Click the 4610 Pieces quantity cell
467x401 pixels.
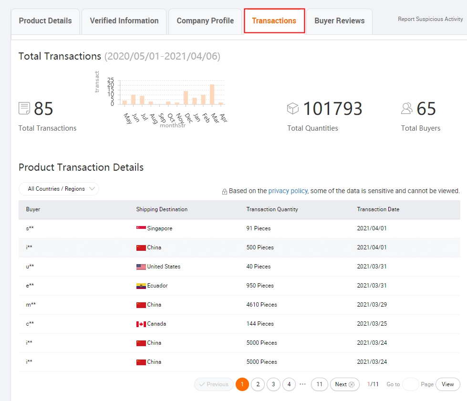point(261,305)
